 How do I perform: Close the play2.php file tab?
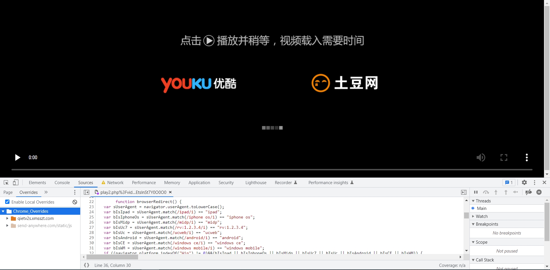coord(170,192)
